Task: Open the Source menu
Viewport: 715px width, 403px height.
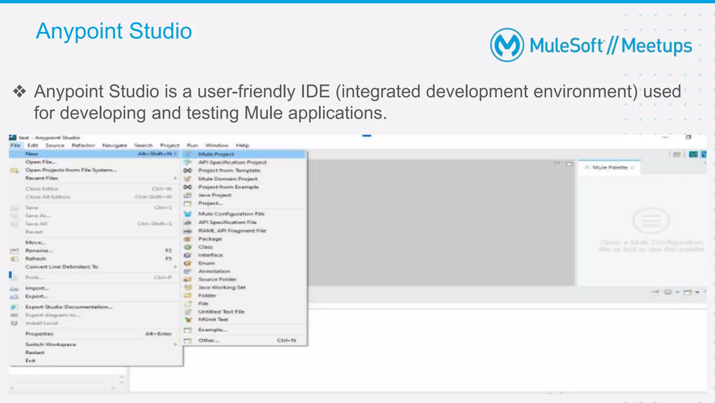Action: coord(55,145)
